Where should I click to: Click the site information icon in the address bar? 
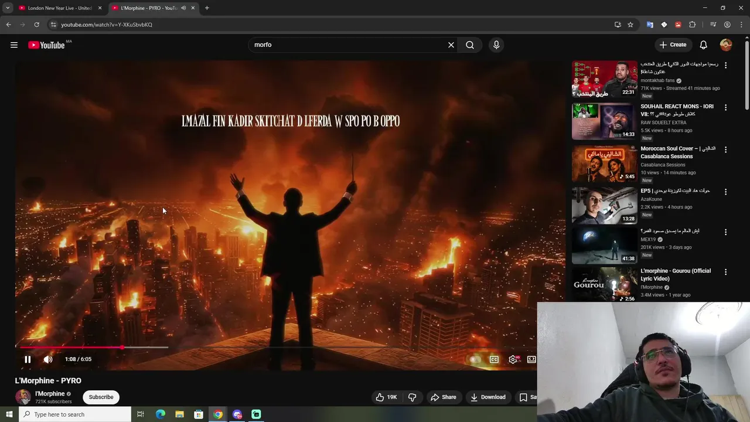53,25
